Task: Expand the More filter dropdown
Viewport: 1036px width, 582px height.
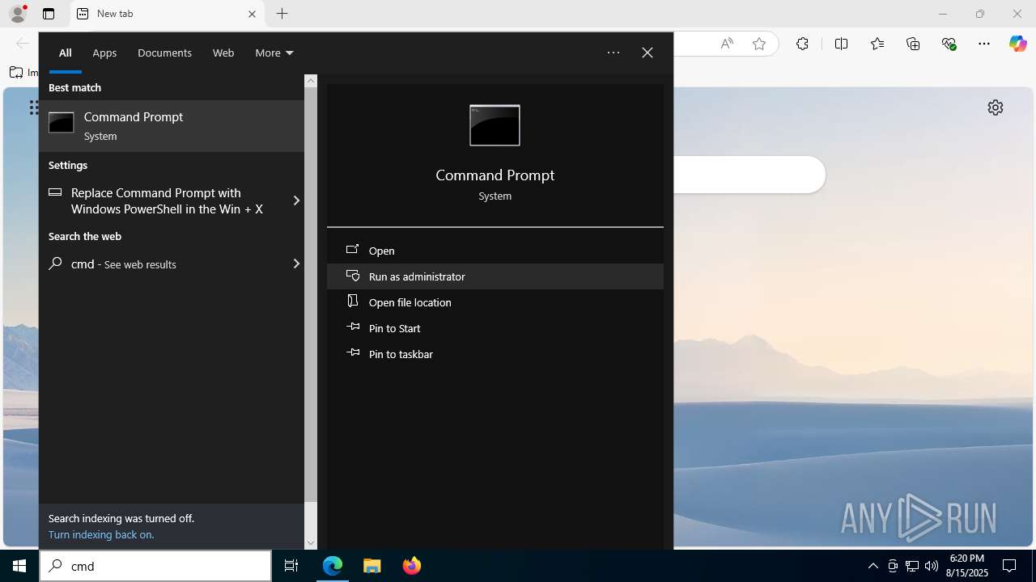Action: pos(274,53)
